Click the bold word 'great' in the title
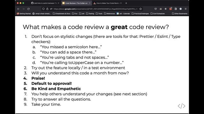 [119, 27]
